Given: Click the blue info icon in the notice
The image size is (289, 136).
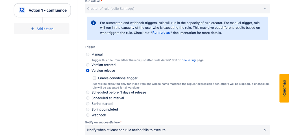Looking at the screenshot, I should tap(93, 23).
